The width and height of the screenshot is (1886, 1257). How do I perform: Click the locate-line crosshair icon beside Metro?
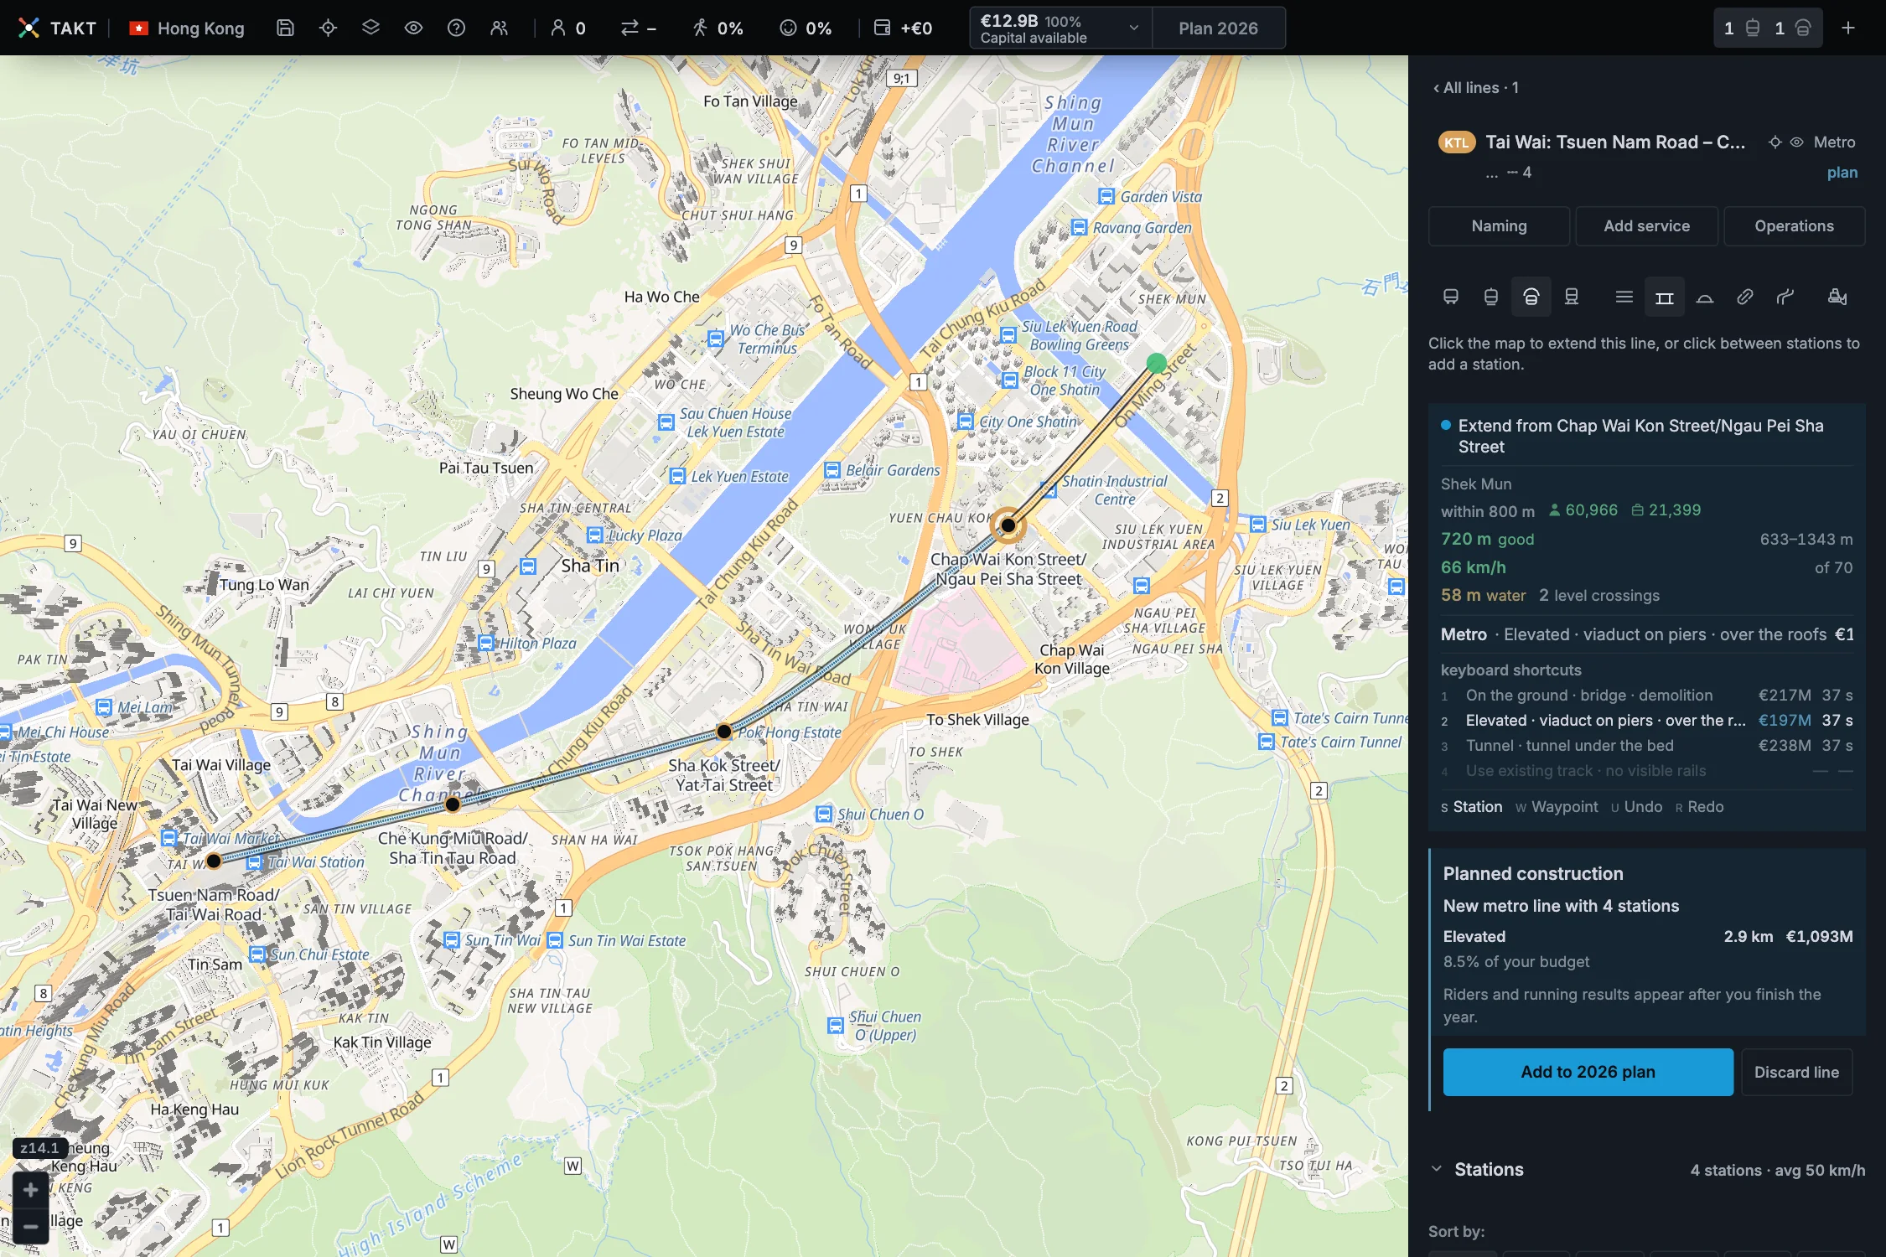tap(1775, 142)
